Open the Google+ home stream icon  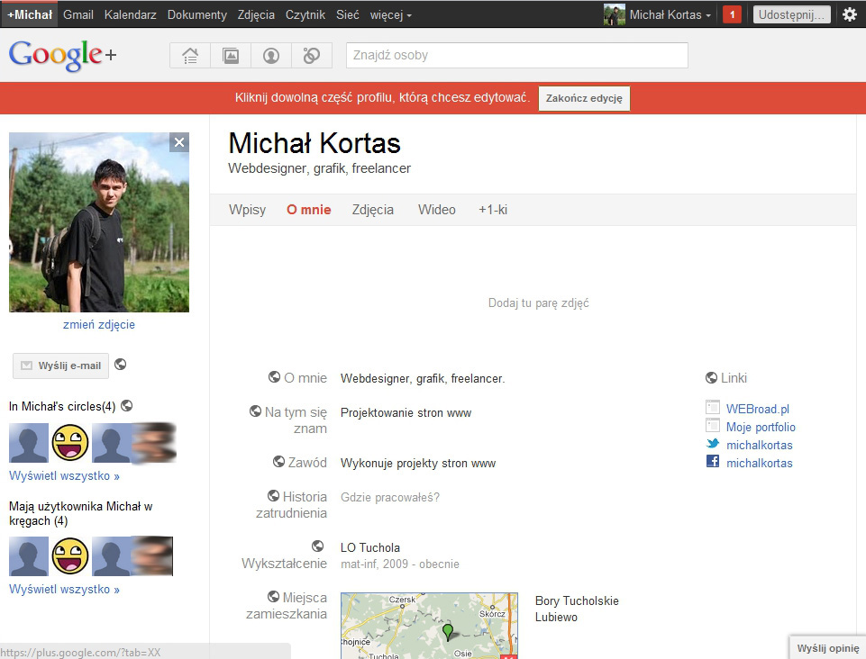pyautogui.click(x=190, y=56)
